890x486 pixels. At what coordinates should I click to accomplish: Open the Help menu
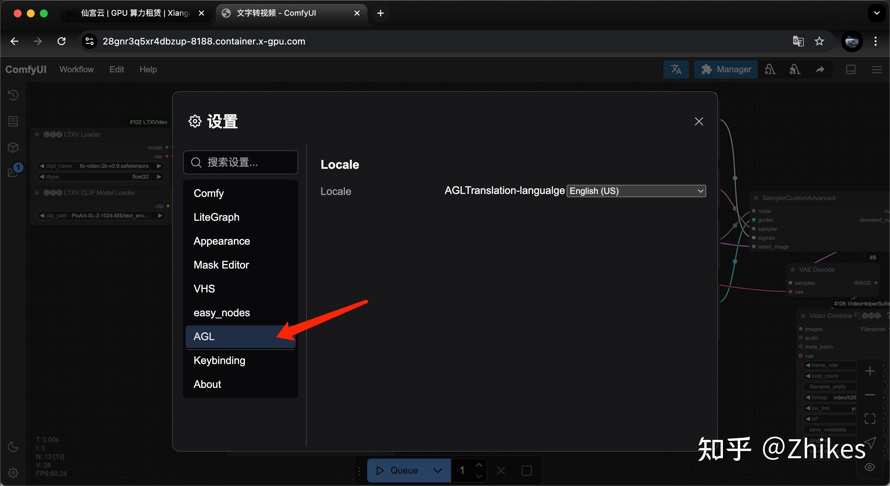(x=148, y=69)
